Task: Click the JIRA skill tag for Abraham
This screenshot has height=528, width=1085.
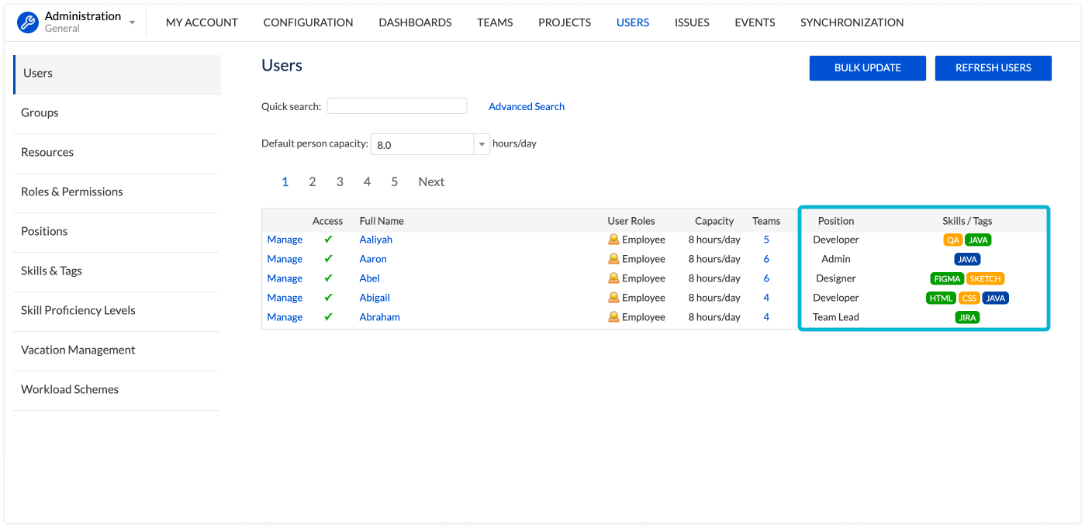Action: (967, 317)
